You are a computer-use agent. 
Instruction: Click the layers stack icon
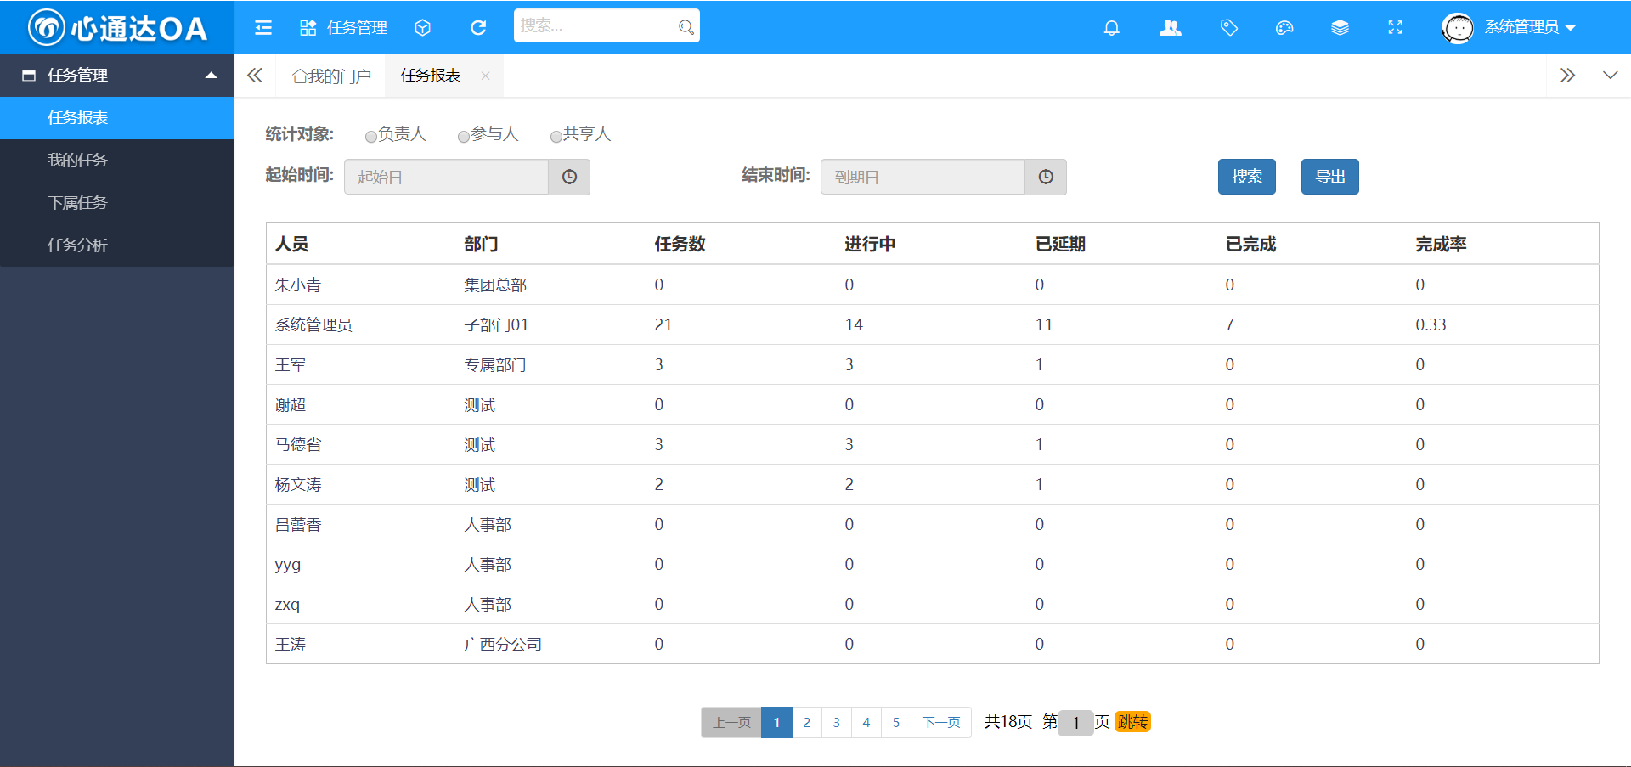click(x=1340, y=28)
